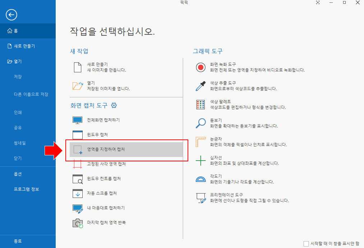
Task: Click 화면에 선이나 도형을 직접 그릴 수 있습니다 description
Action: tap(249, 201)
